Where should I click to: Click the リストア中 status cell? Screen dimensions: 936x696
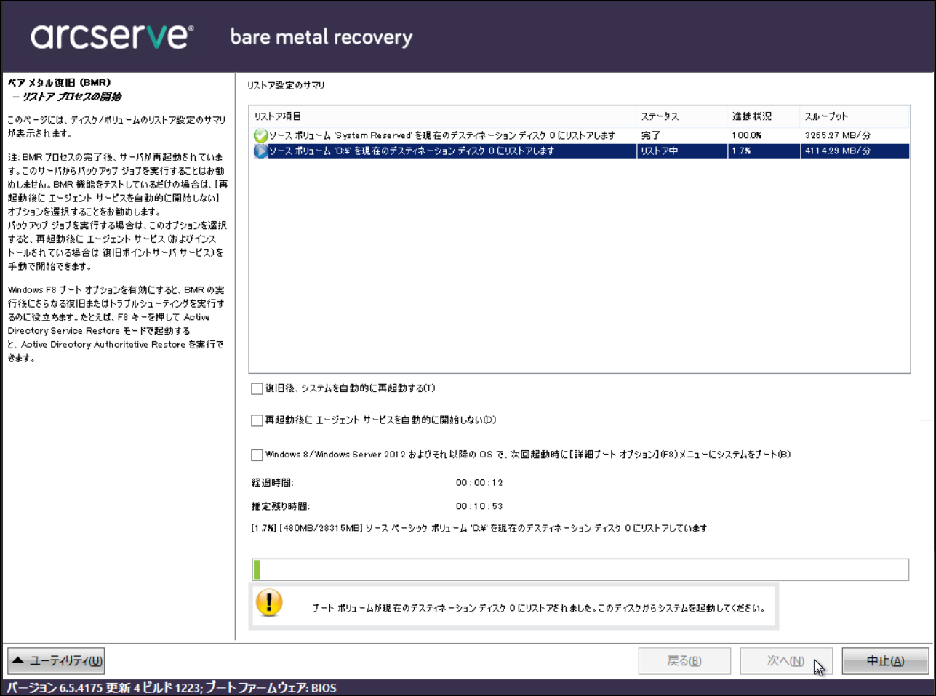pyautogui.click(x=659, y=151)
